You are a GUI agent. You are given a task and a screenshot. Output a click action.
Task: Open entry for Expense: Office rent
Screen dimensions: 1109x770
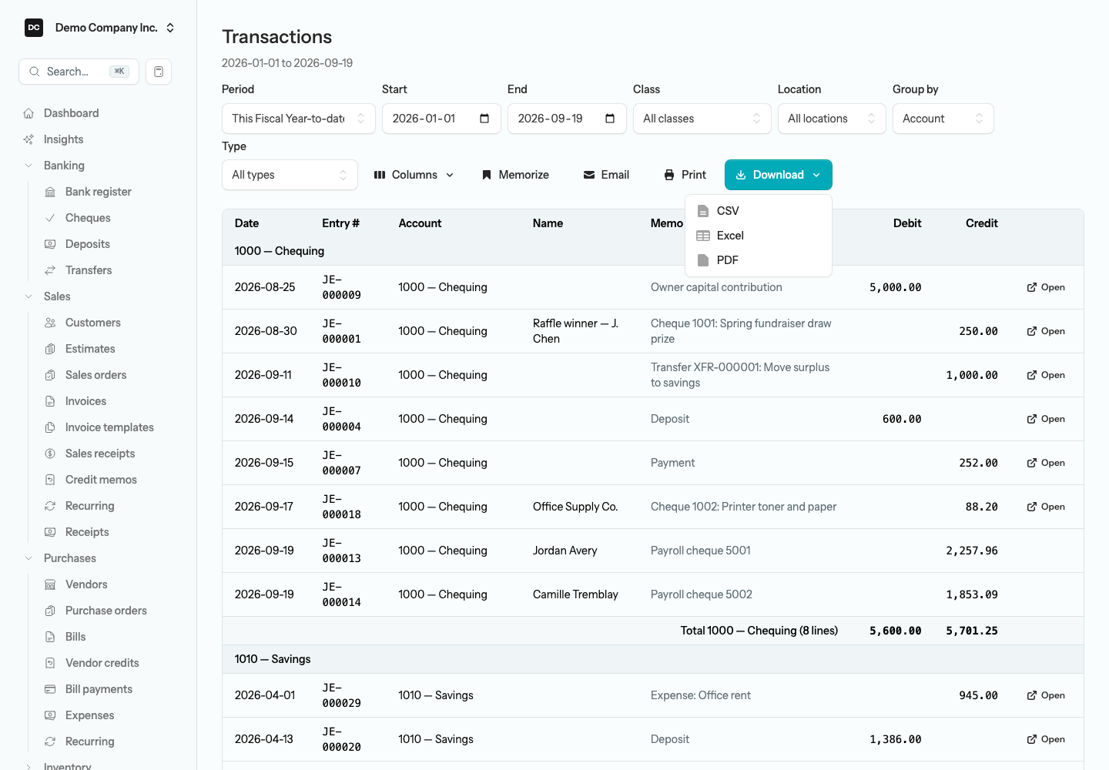tap(1046, 695)
